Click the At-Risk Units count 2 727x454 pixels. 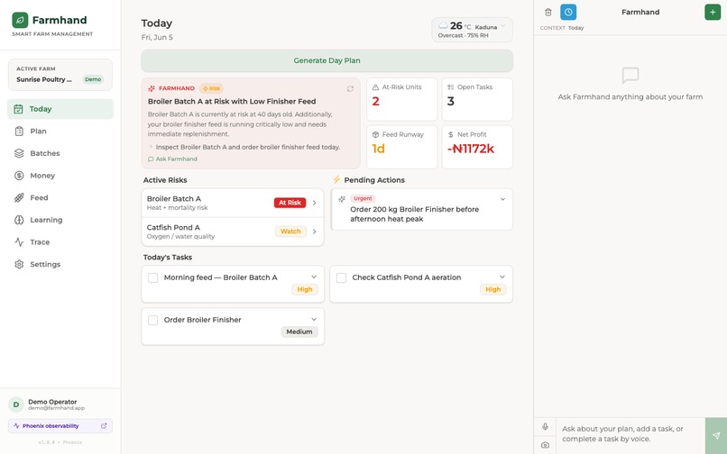[x=375, y=101]
